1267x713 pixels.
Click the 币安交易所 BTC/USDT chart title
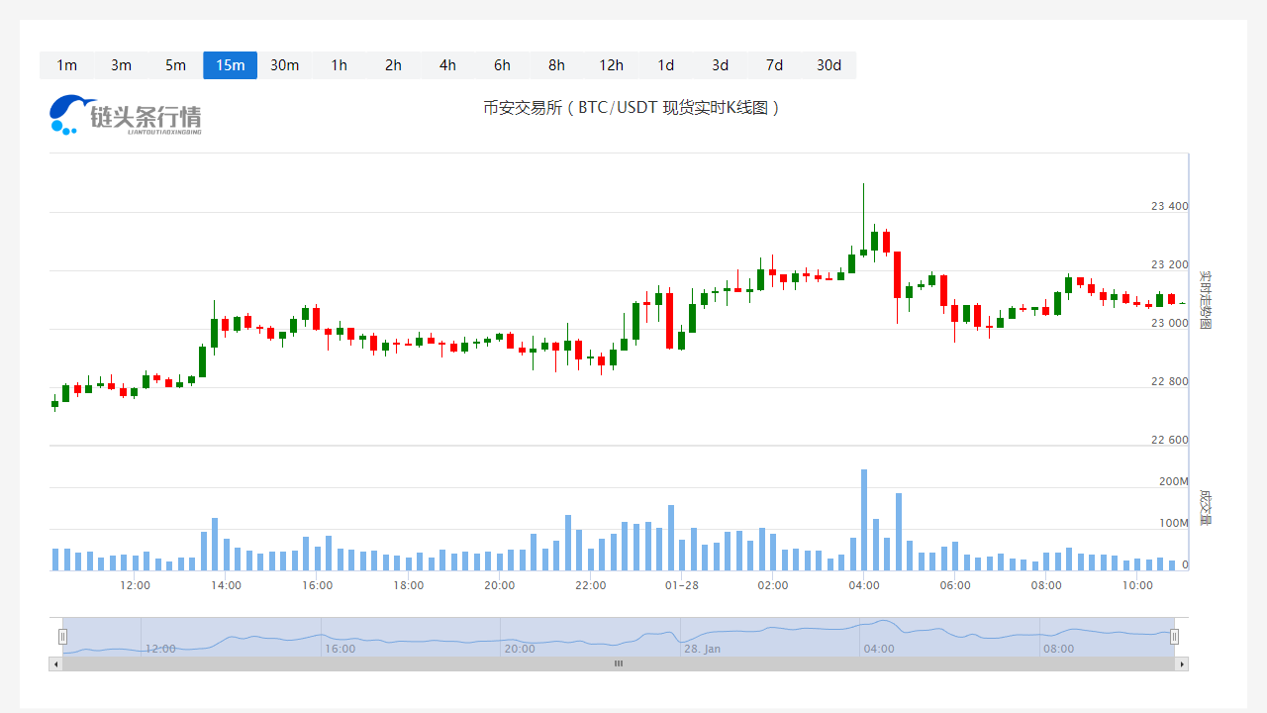tap(632, 108)
